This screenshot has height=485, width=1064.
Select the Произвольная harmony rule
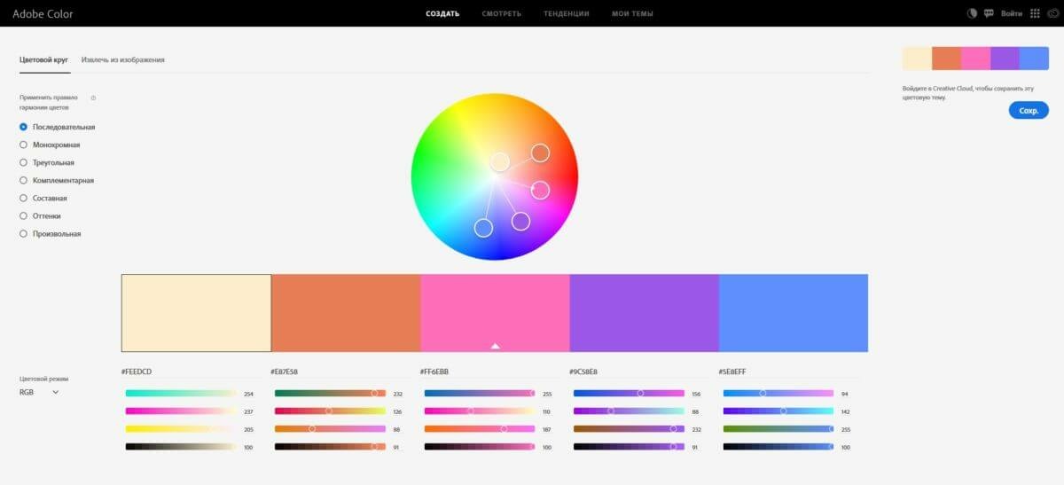50,233
